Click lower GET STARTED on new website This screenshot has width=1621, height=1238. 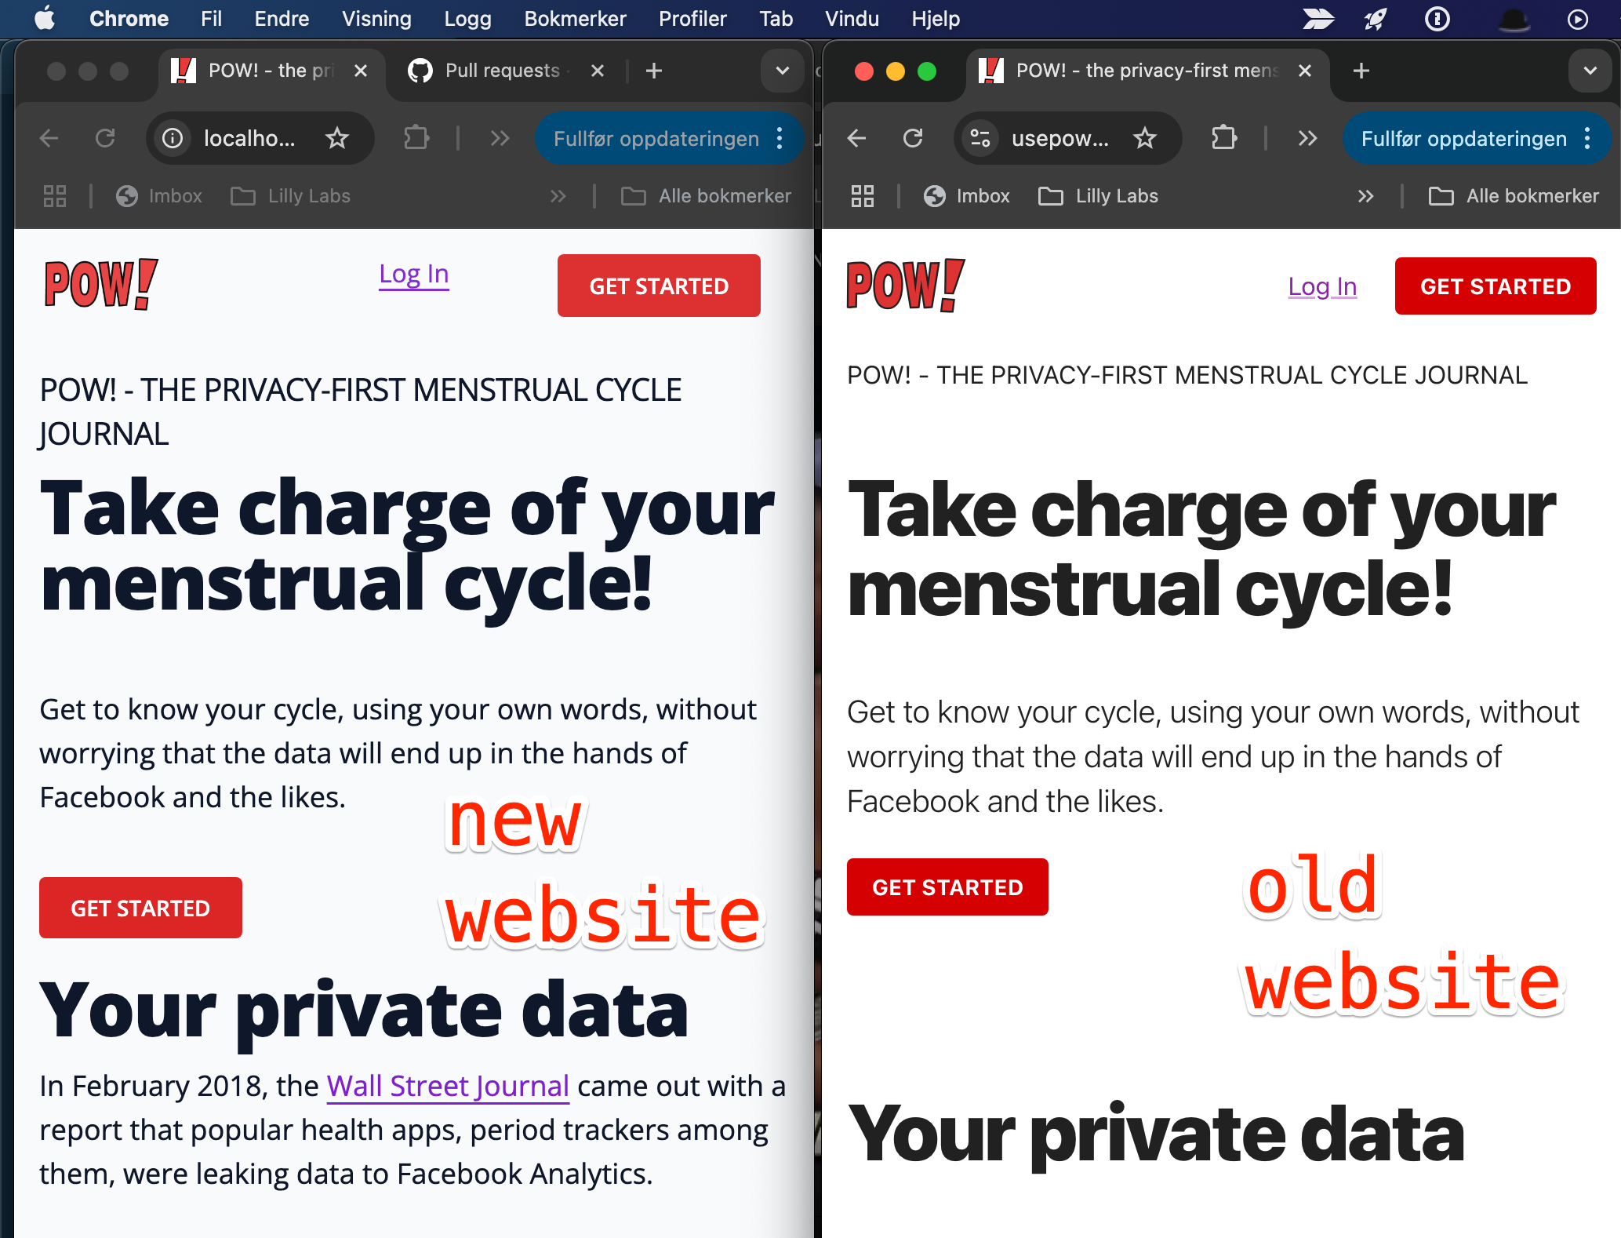point(140,908)
